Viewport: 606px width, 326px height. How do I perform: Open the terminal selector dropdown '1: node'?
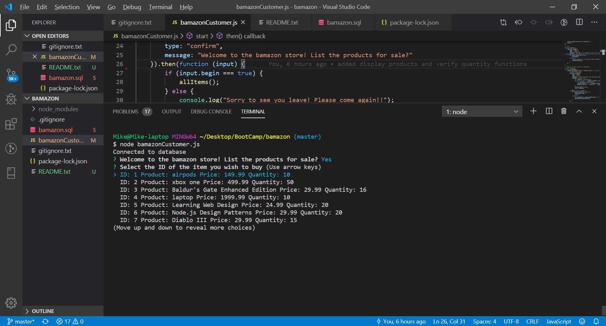point(482,112)
